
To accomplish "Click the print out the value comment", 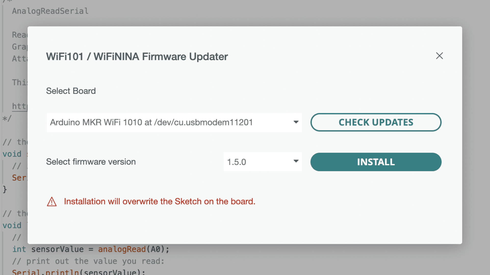I will (x=88, y=261).
